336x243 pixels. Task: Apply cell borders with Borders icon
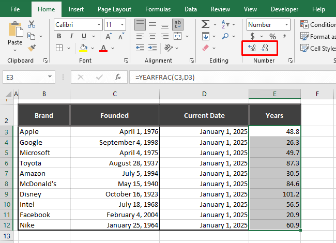pos(59,48)
